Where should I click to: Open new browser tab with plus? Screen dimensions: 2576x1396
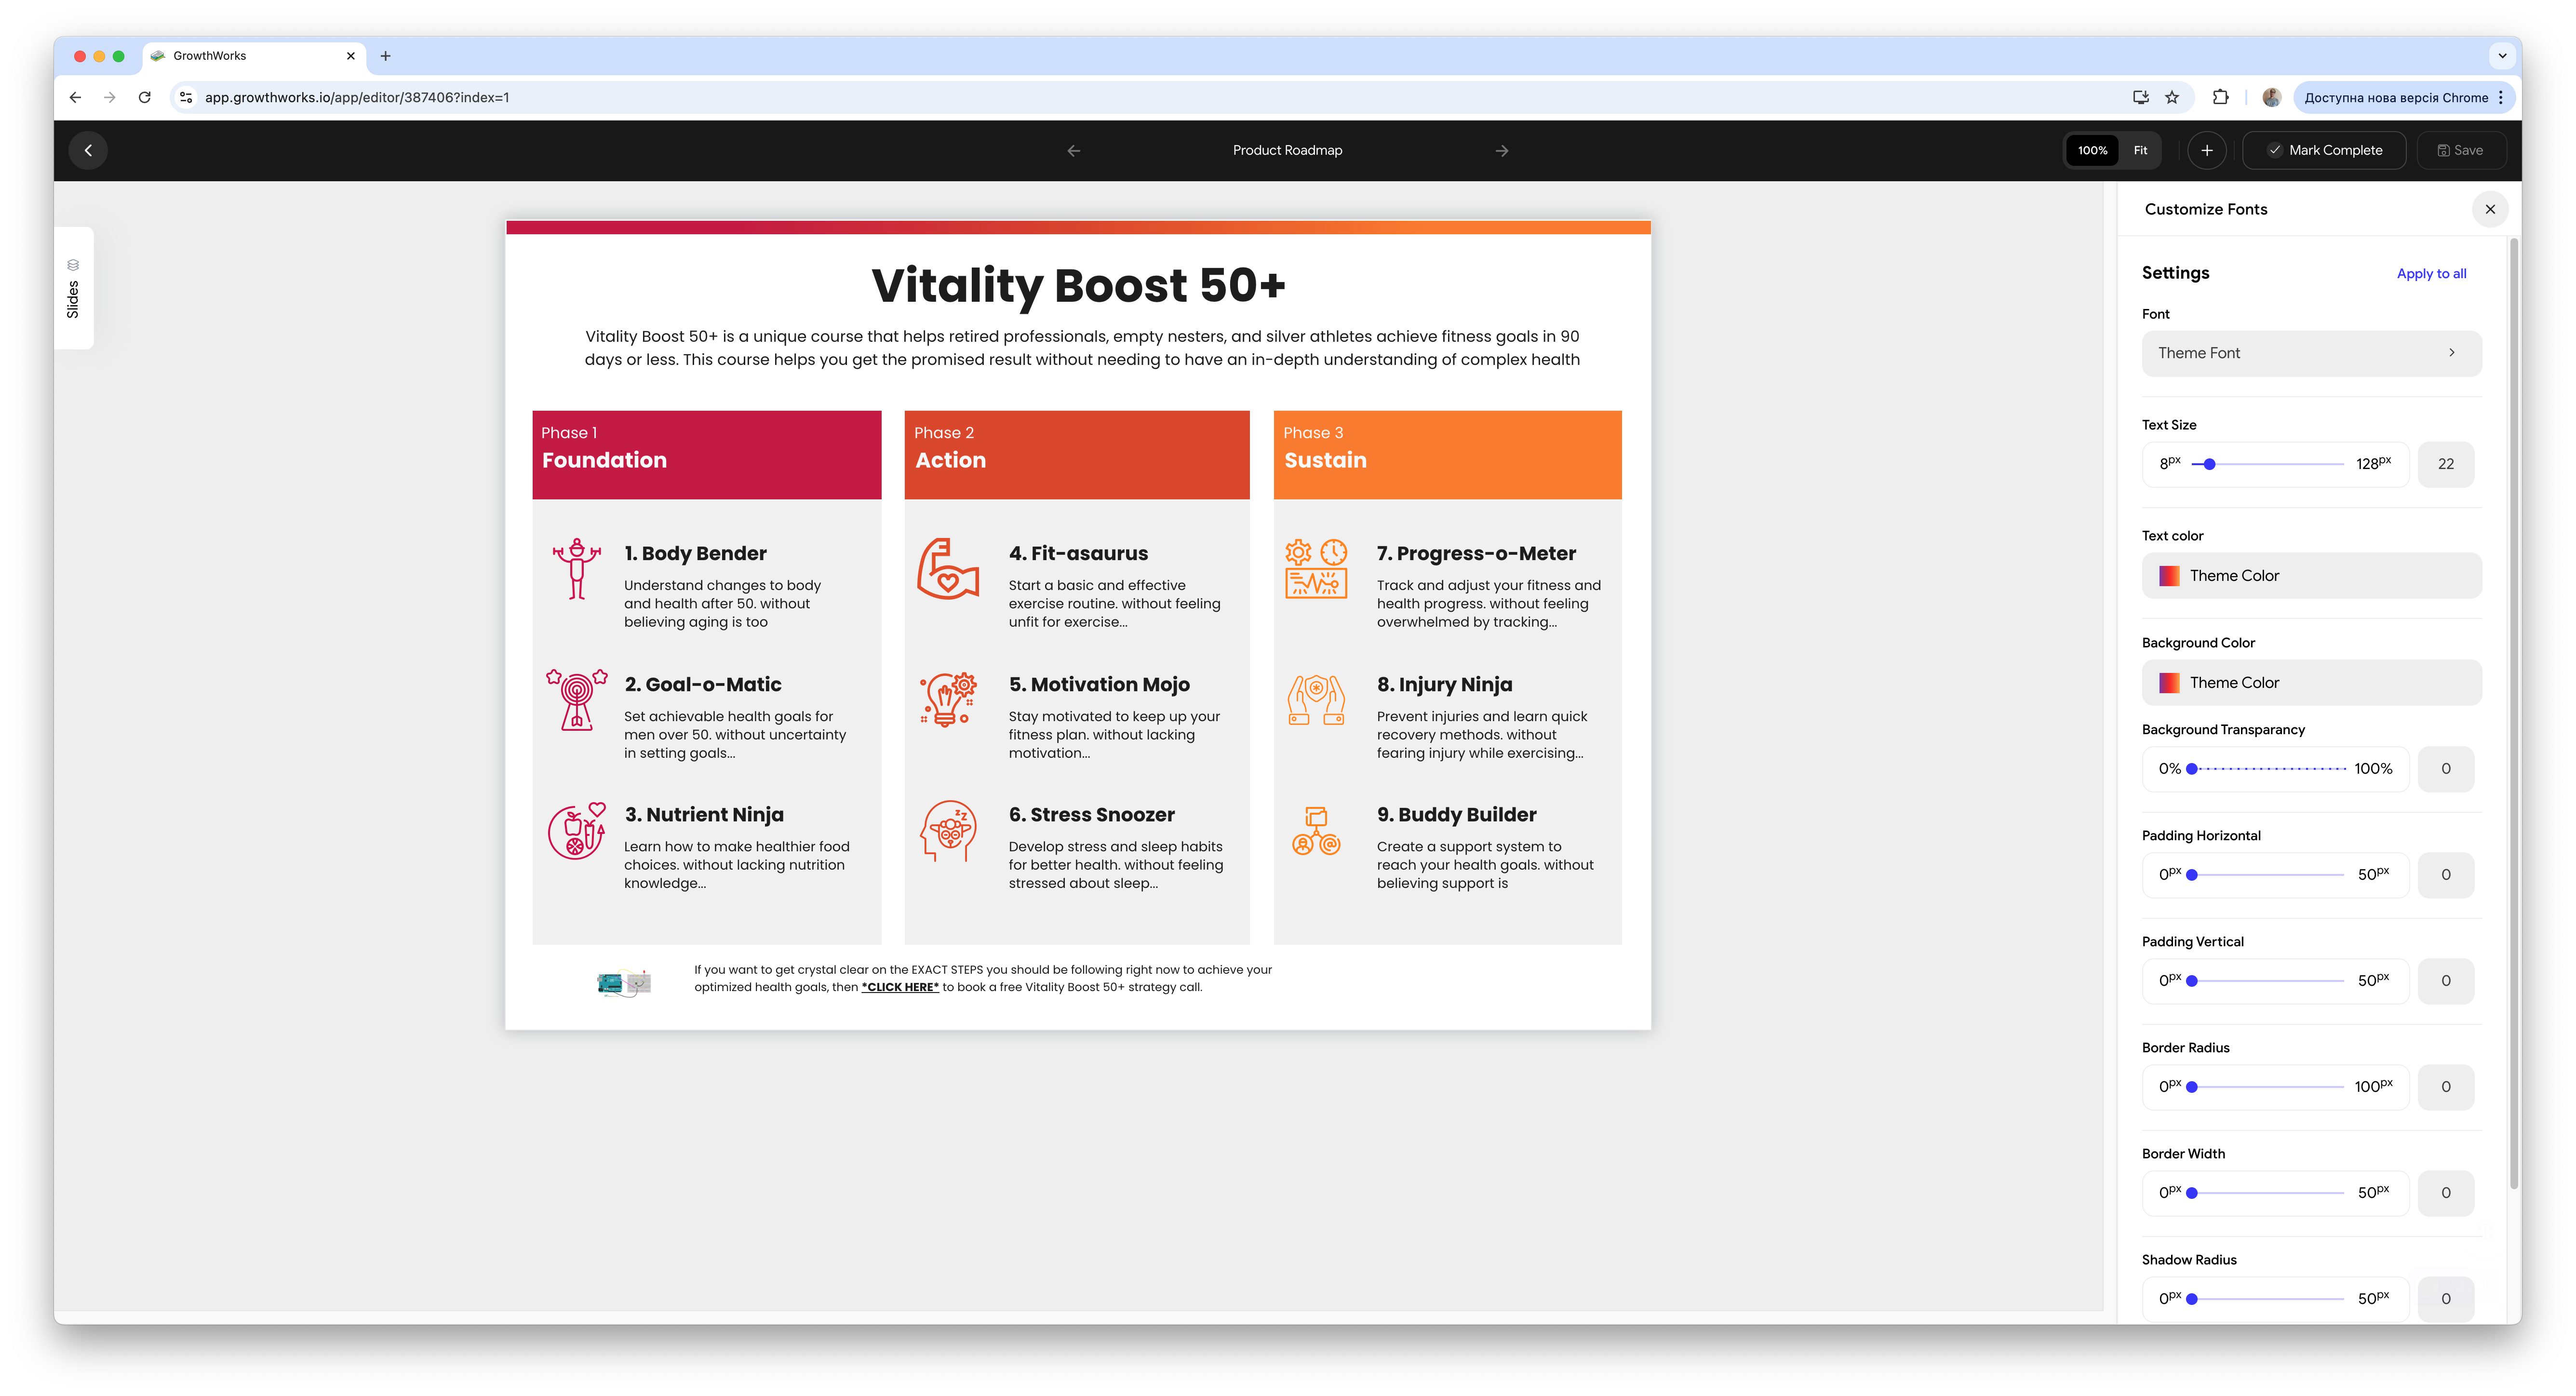pyautogui.click(x=385, y=56)
